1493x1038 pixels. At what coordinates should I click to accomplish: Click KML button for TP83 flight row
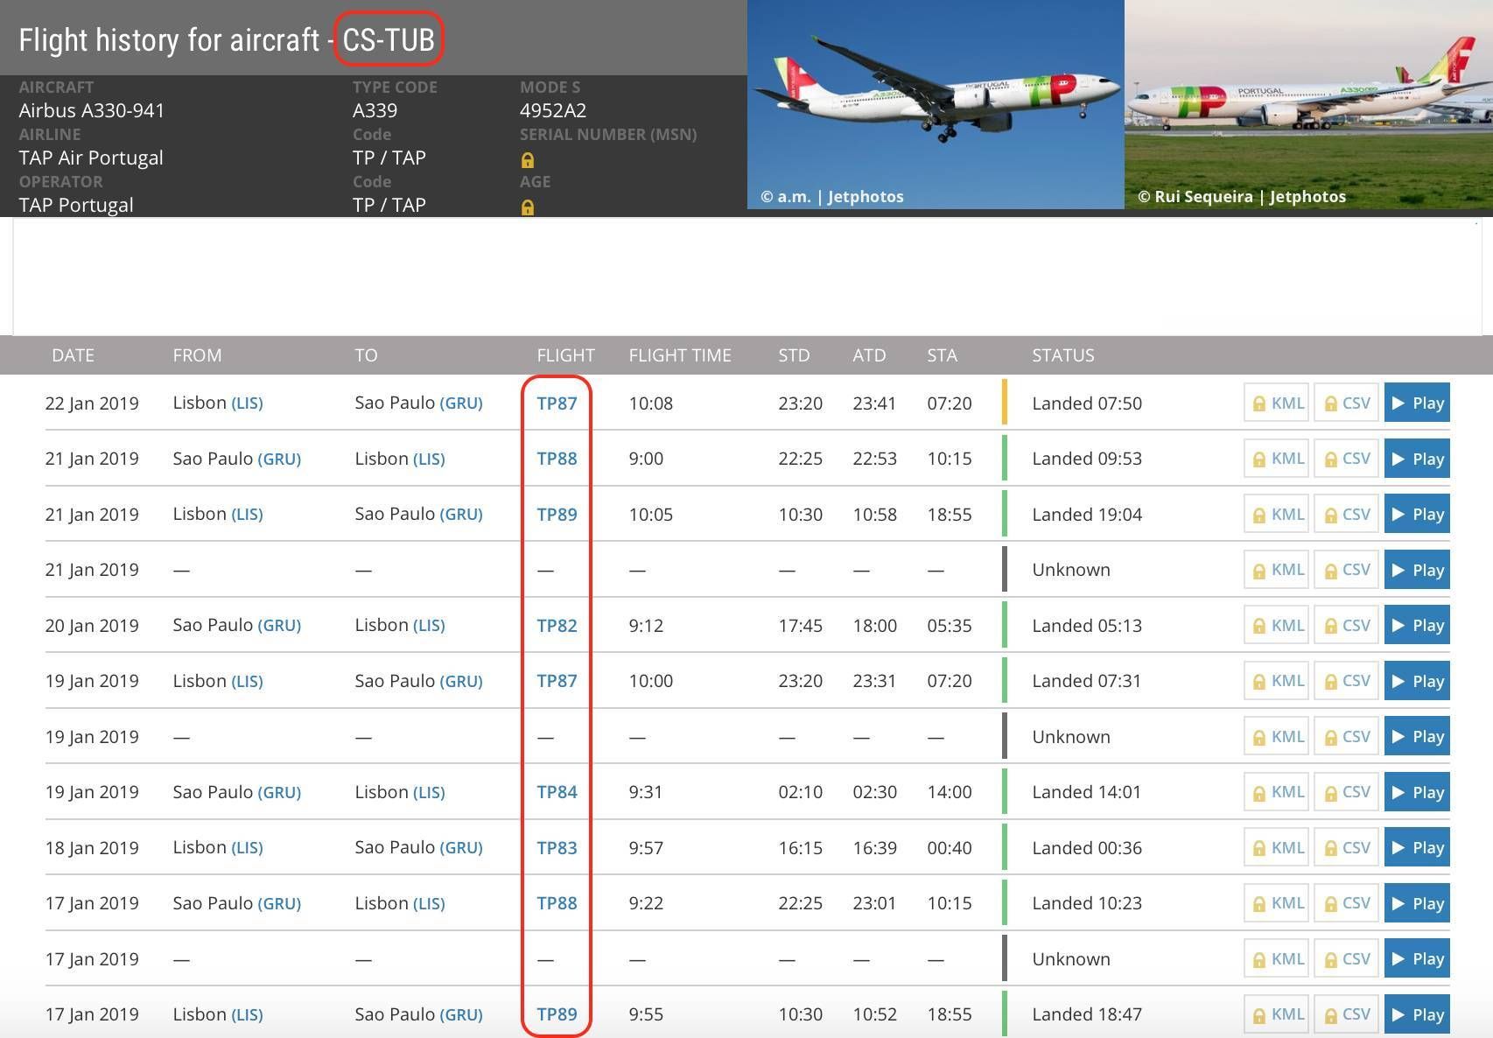point(1276,848)
